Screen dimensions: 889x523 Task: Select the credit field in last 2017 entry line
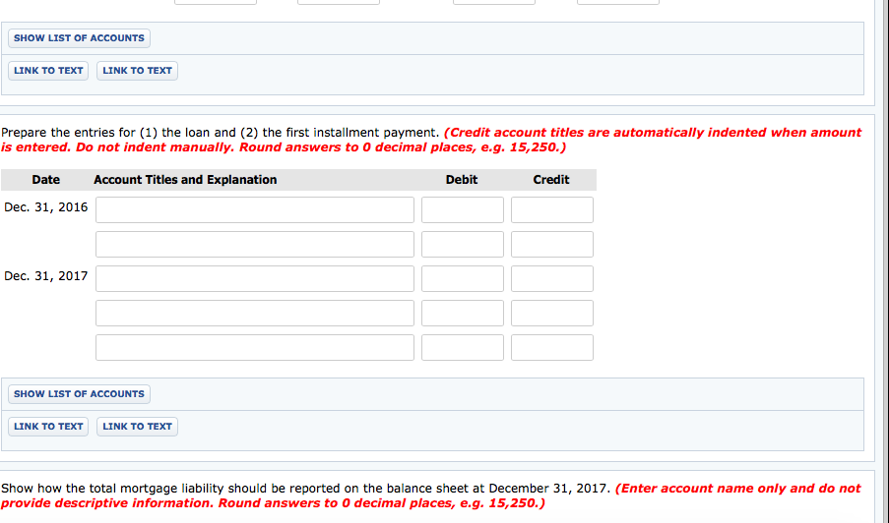552,348
